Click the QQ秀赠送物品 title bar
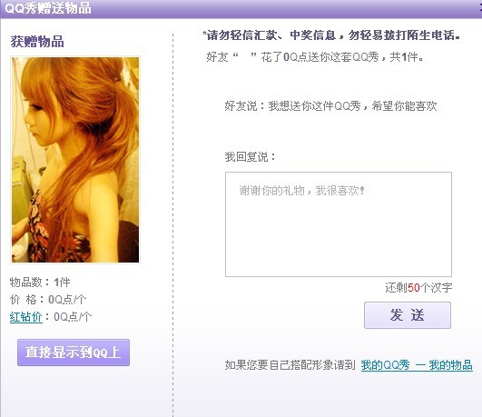This screenshot has width=482, height=417. (241, 8)
